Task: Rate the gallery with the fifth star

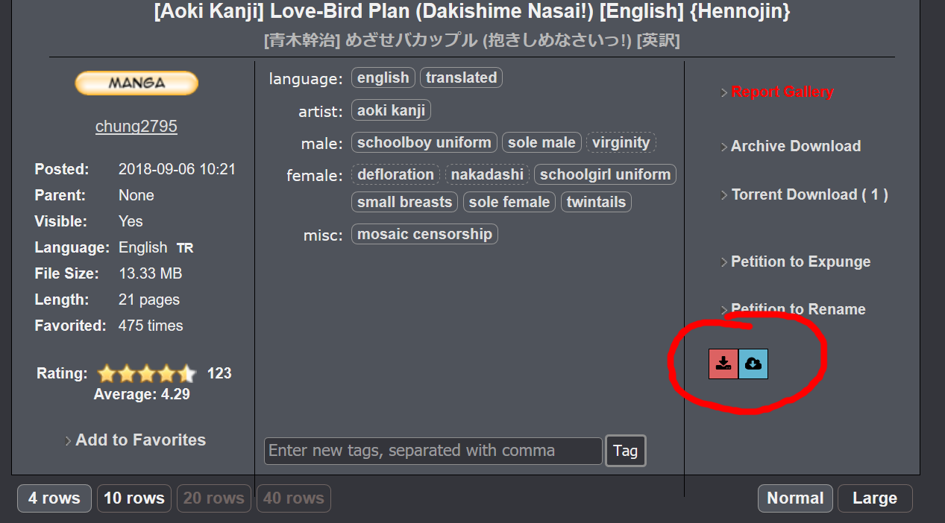Action: point(187,373)
